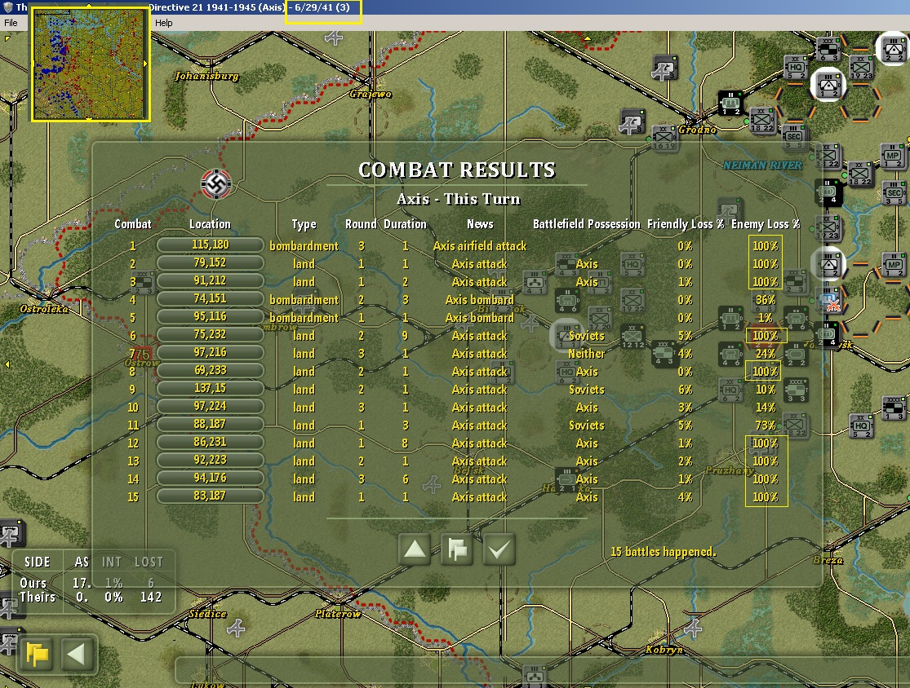Go to location 95,116 bombardment
The height and width of the screenshot is (688, 910).
click(x=210, y=317)
